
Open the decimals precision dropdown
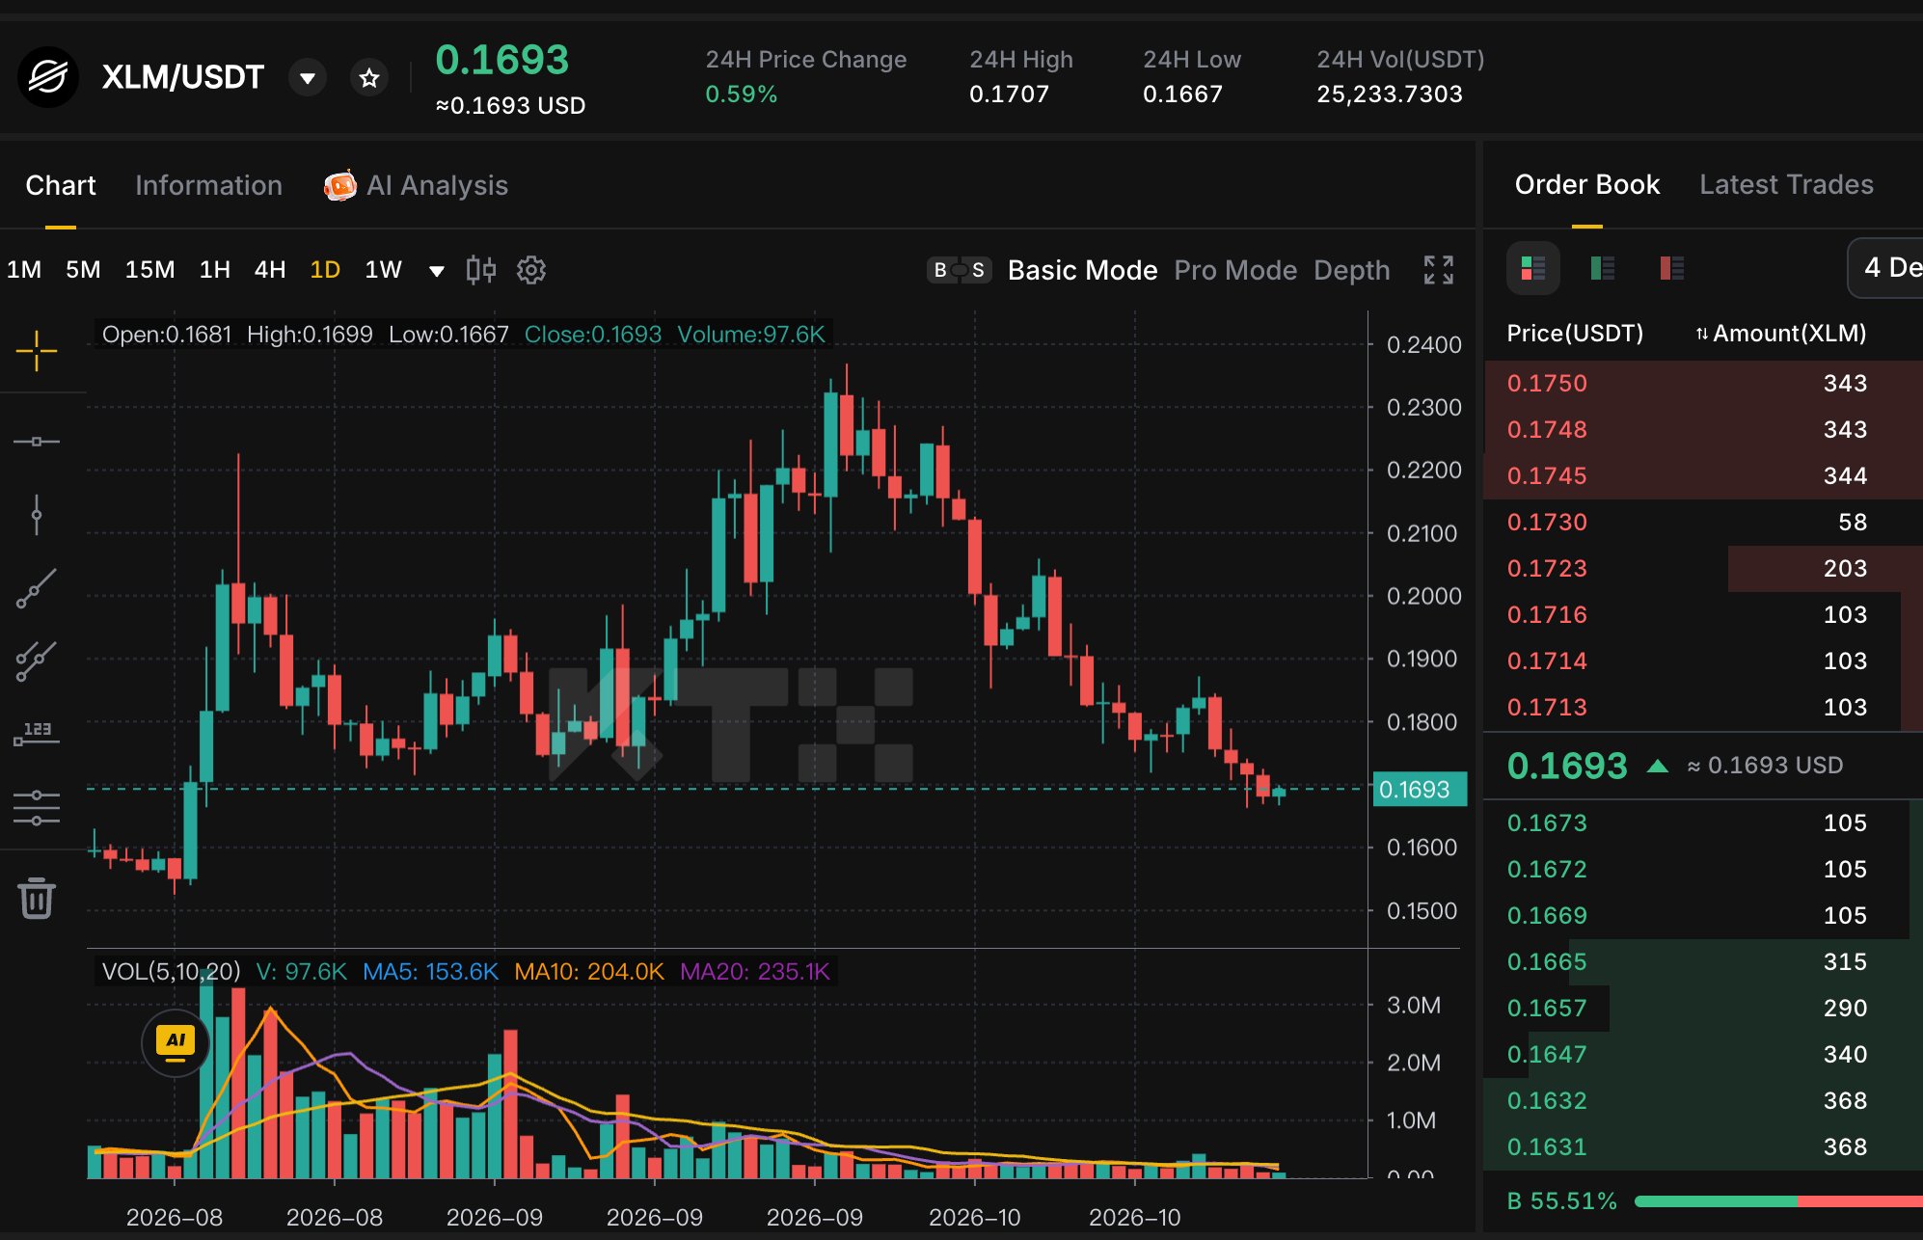[1886, 268]
